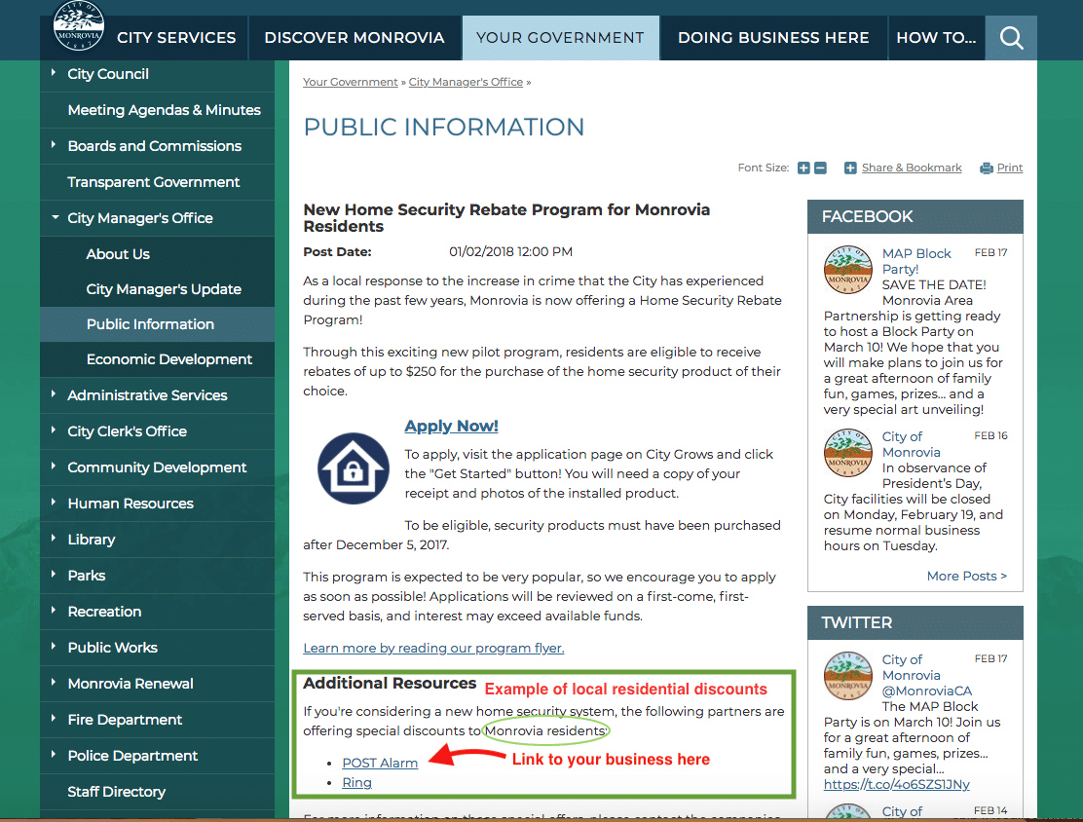Increase font size with plus icon
Screen dimensions: 1083x822
[803, 168]
